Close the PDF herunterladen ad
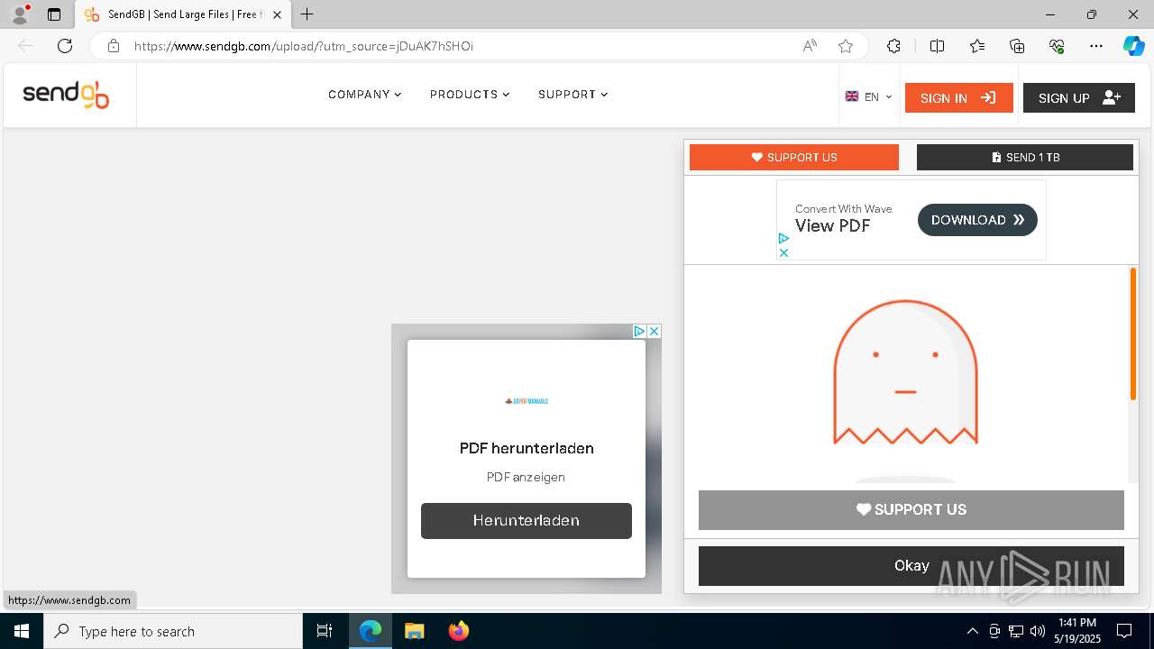The width and height of the screenshot is (1154, 649). click(x=655, y=332)
